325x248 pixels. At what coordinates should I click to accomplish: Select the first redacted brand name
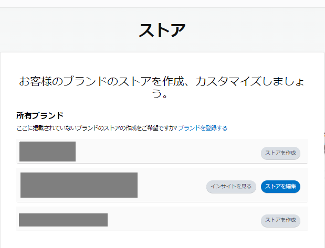[47, 152]
